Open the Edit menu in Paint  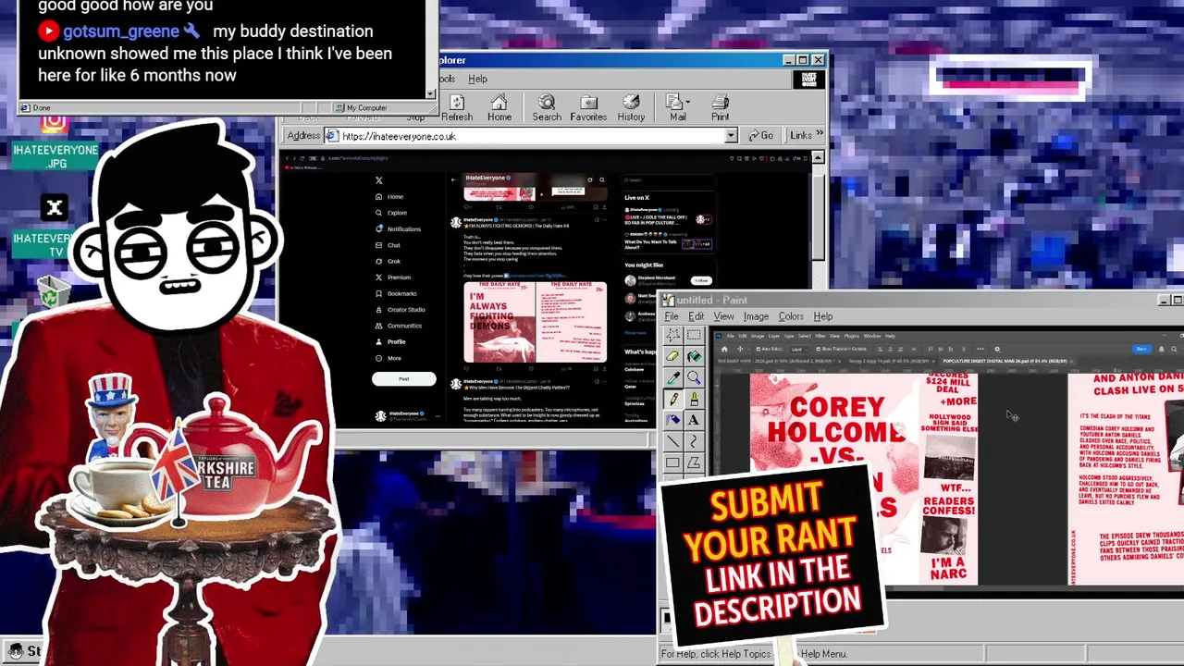pyautogui.click(x=696, y=316)
